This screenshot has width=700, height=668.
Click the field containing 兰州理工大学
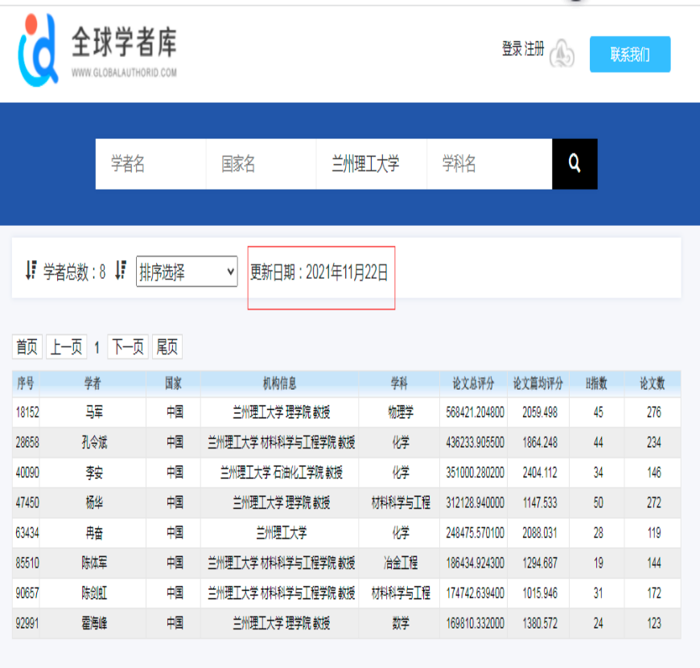(371, 164)
